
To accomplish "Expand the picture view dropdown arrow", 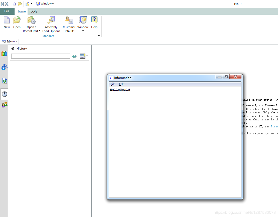I will tap(87, 56).
